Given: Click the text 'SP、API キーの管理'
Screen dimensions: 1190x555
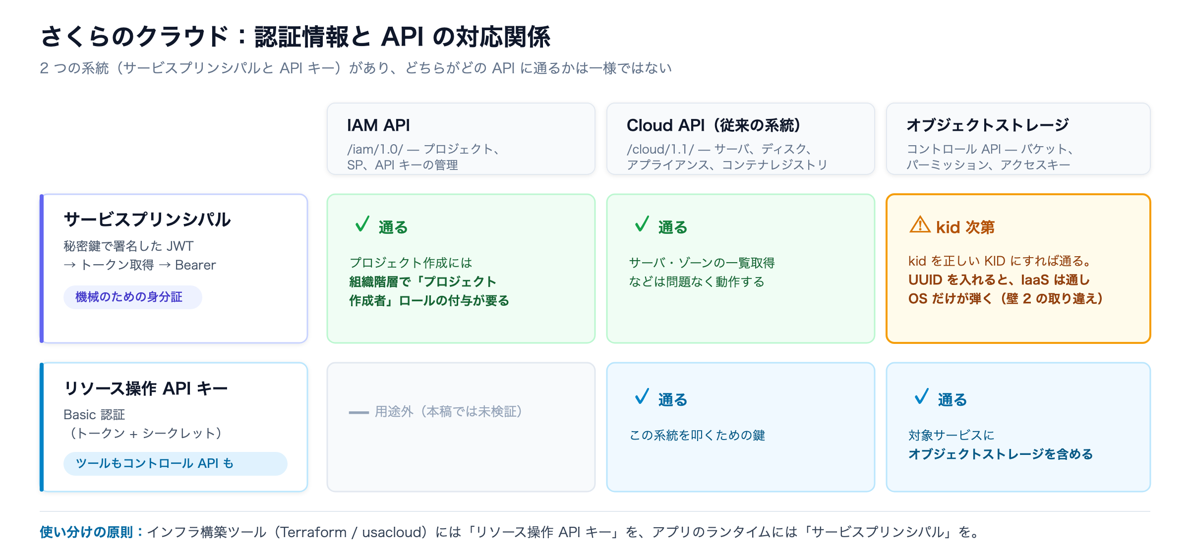Looking at the screenshot, I should tap(402, 165).
